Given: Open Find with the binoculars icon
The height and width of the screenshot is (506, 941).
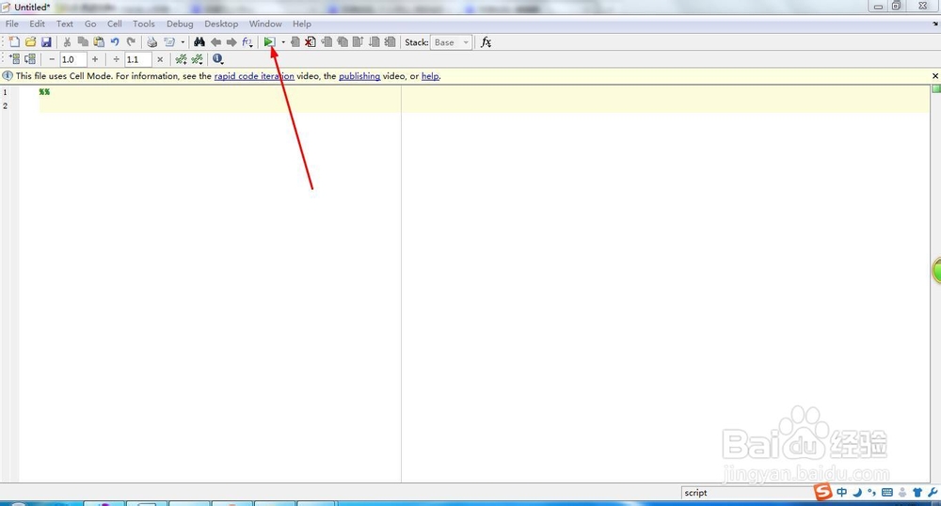Looking at the screenshot, I should coord(199,42).
